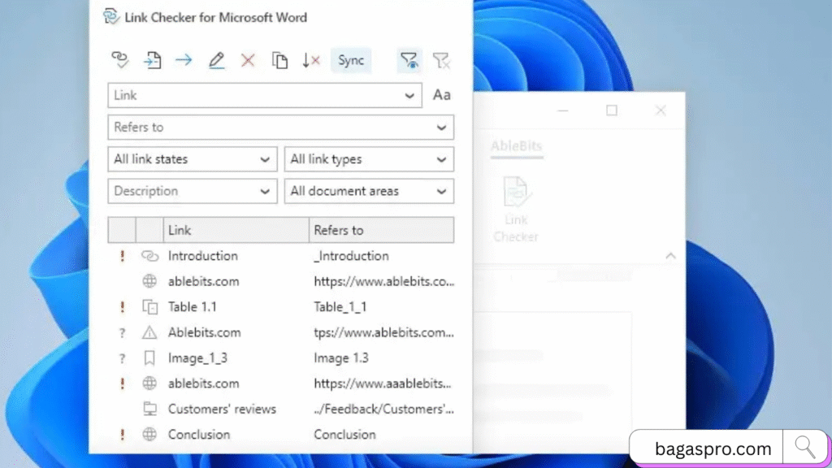Click the red exclamation beside Table 1.1

coord(122,307)
